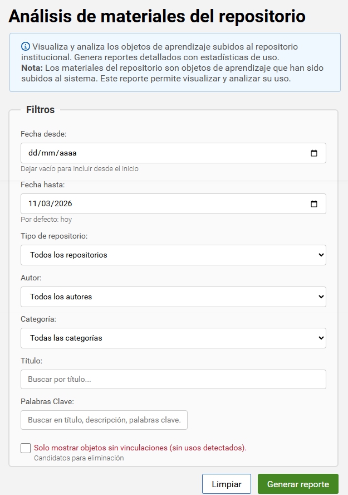Select the 'aaaa' year segment in Fecha desde

pos(67,153)
